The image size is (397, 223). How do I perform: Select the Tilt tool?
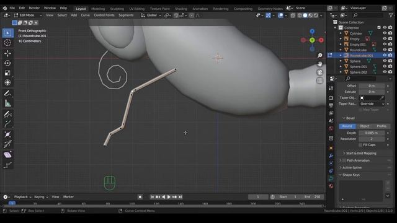tap(7, 144)
